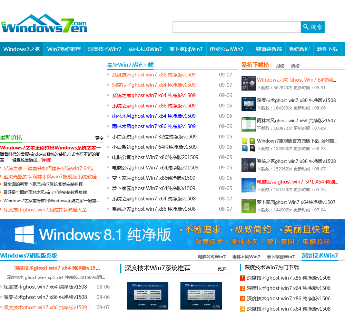The image size is (345, 313).
Task: Open 系统之家ghost win7 x64 纯净版v1508 dated 08-07
Action: point(154,199)
